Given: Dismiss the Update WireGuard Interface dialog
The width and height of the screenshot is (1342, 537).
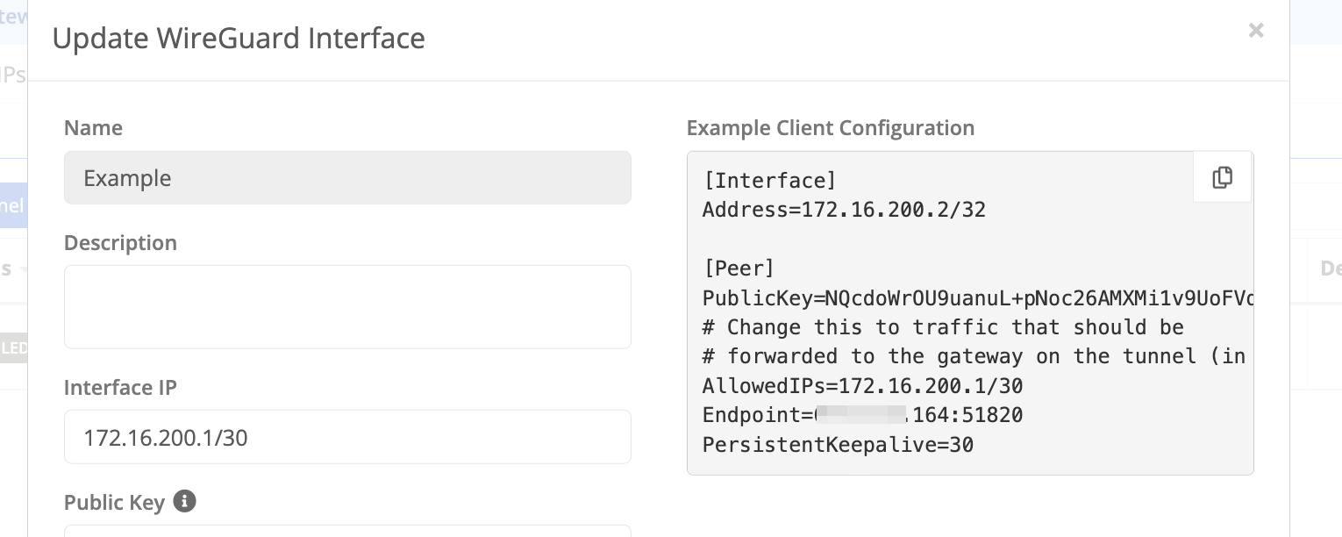Looking at the screenshot, I should [1256, 31].
